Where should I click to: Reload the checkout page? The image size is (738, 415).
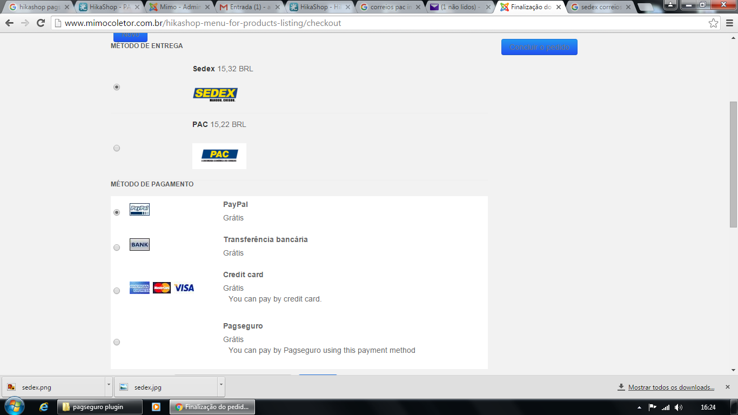pos(41,23)
